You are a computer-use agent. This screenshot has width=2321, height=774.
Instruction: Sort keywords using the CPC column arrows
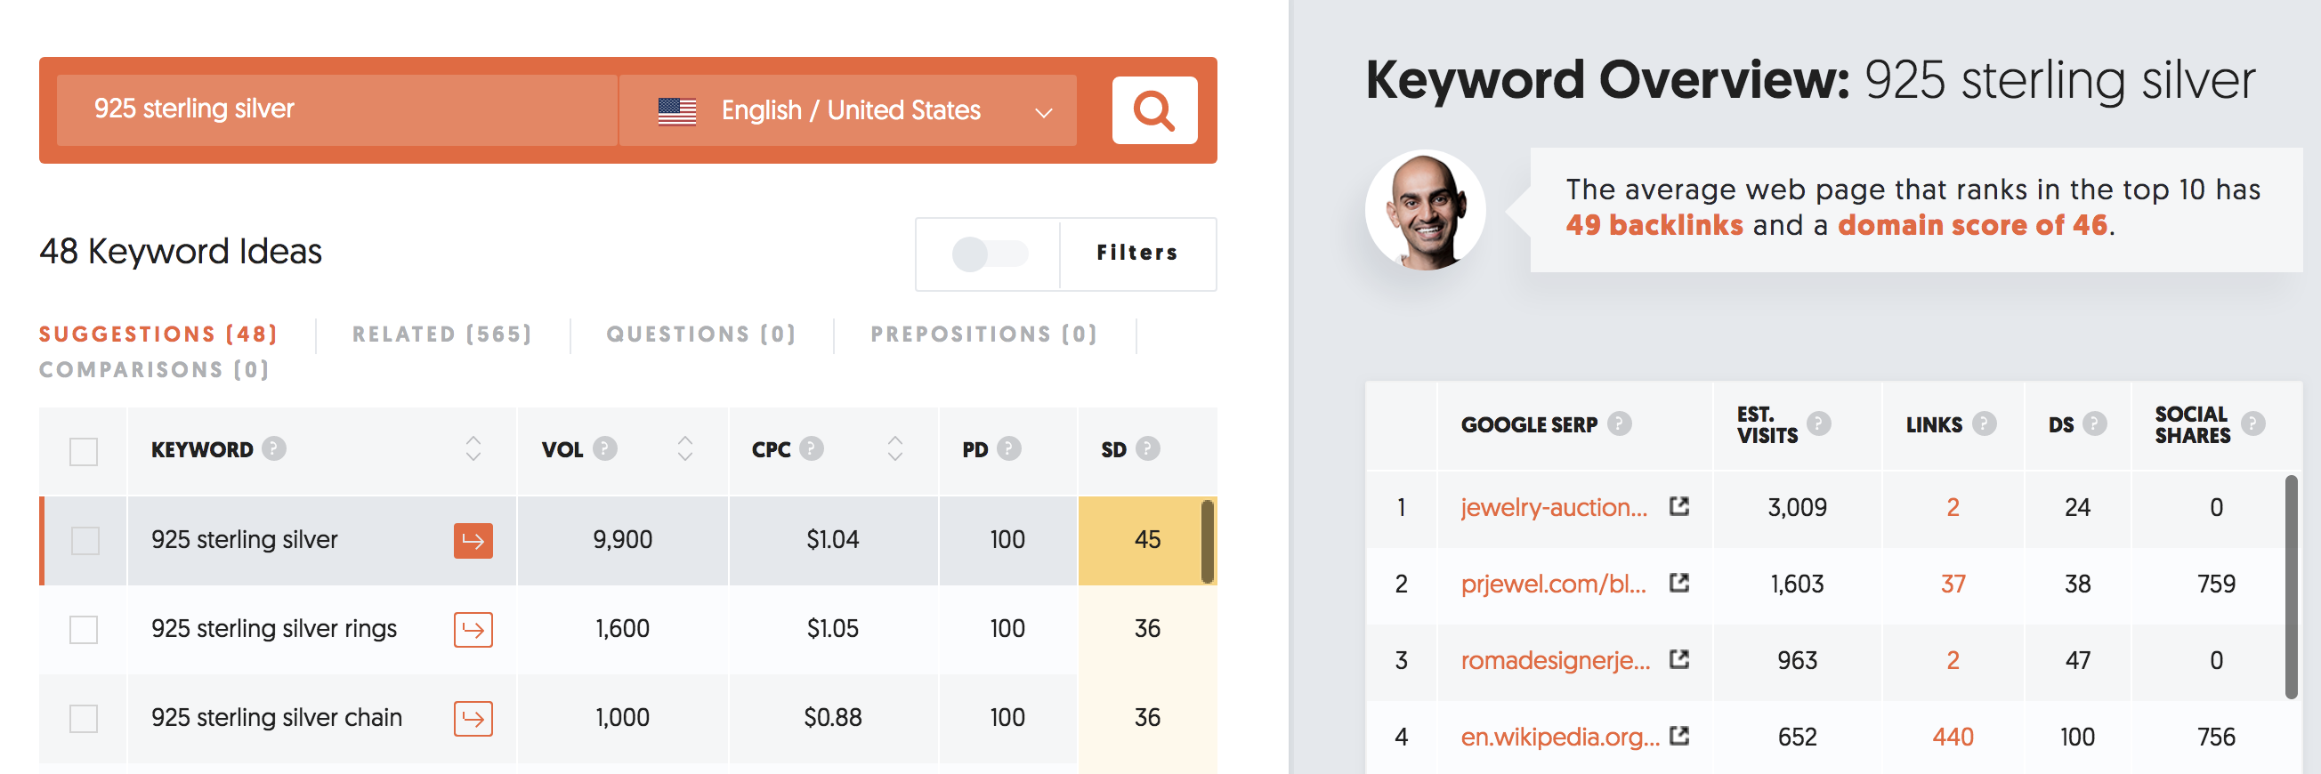click(x=894, y=447)
